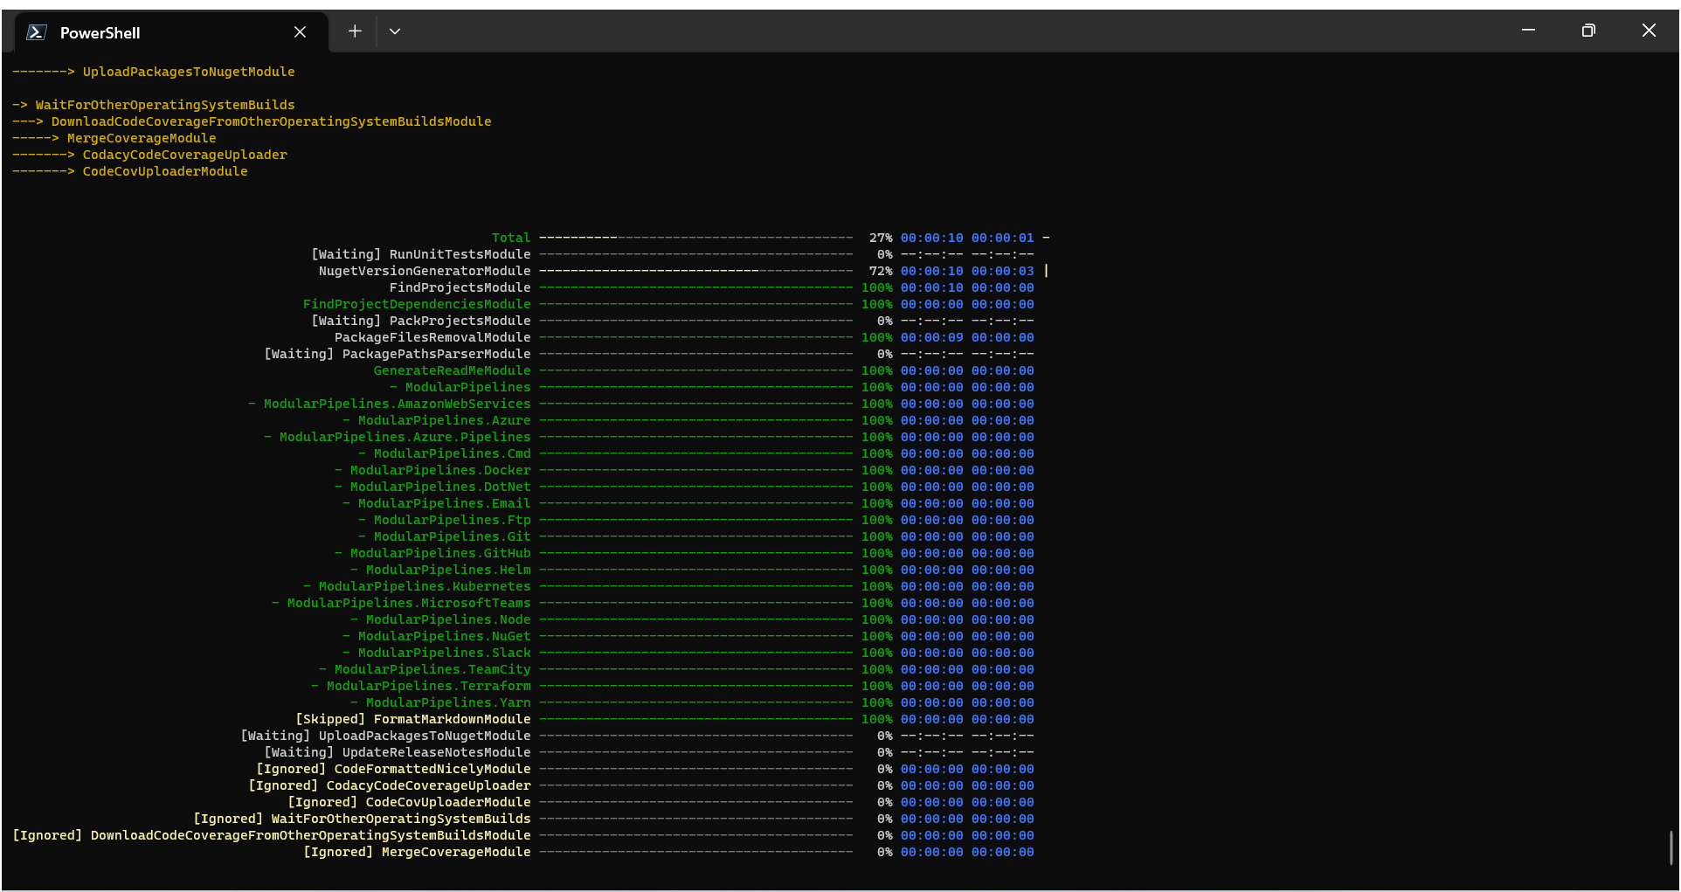Click the RunUnitTestsModule waiting line
This screenshot has height=892, width=1681.
pos(673,254)
